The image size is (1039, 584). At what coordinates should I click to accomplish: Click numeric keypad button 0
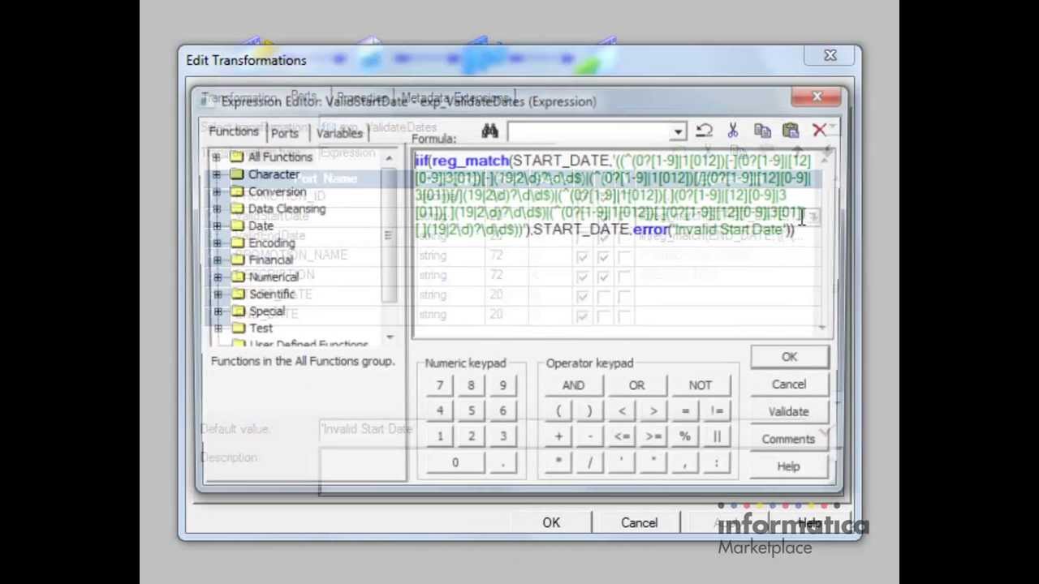click(455, 462)
